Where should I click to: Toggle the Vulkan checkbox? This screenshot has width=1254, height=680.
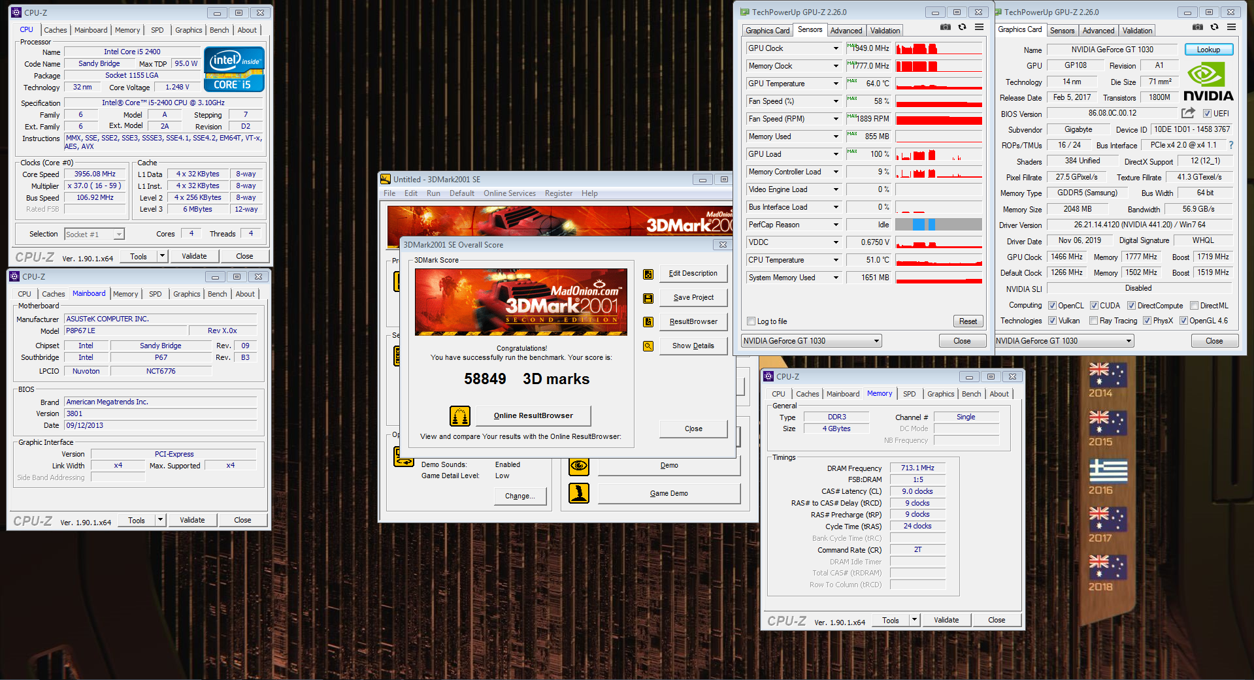point(1052,321)
